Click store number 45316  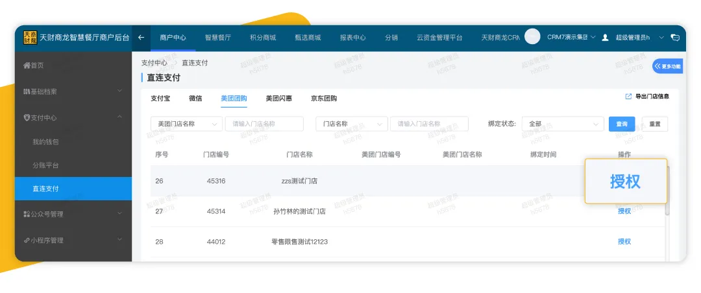216,182
